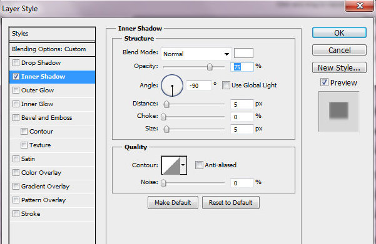The width and height of the screenshot is (376, 244).
Task: Click the Choke slider handle
Action: tap(163, 117)
